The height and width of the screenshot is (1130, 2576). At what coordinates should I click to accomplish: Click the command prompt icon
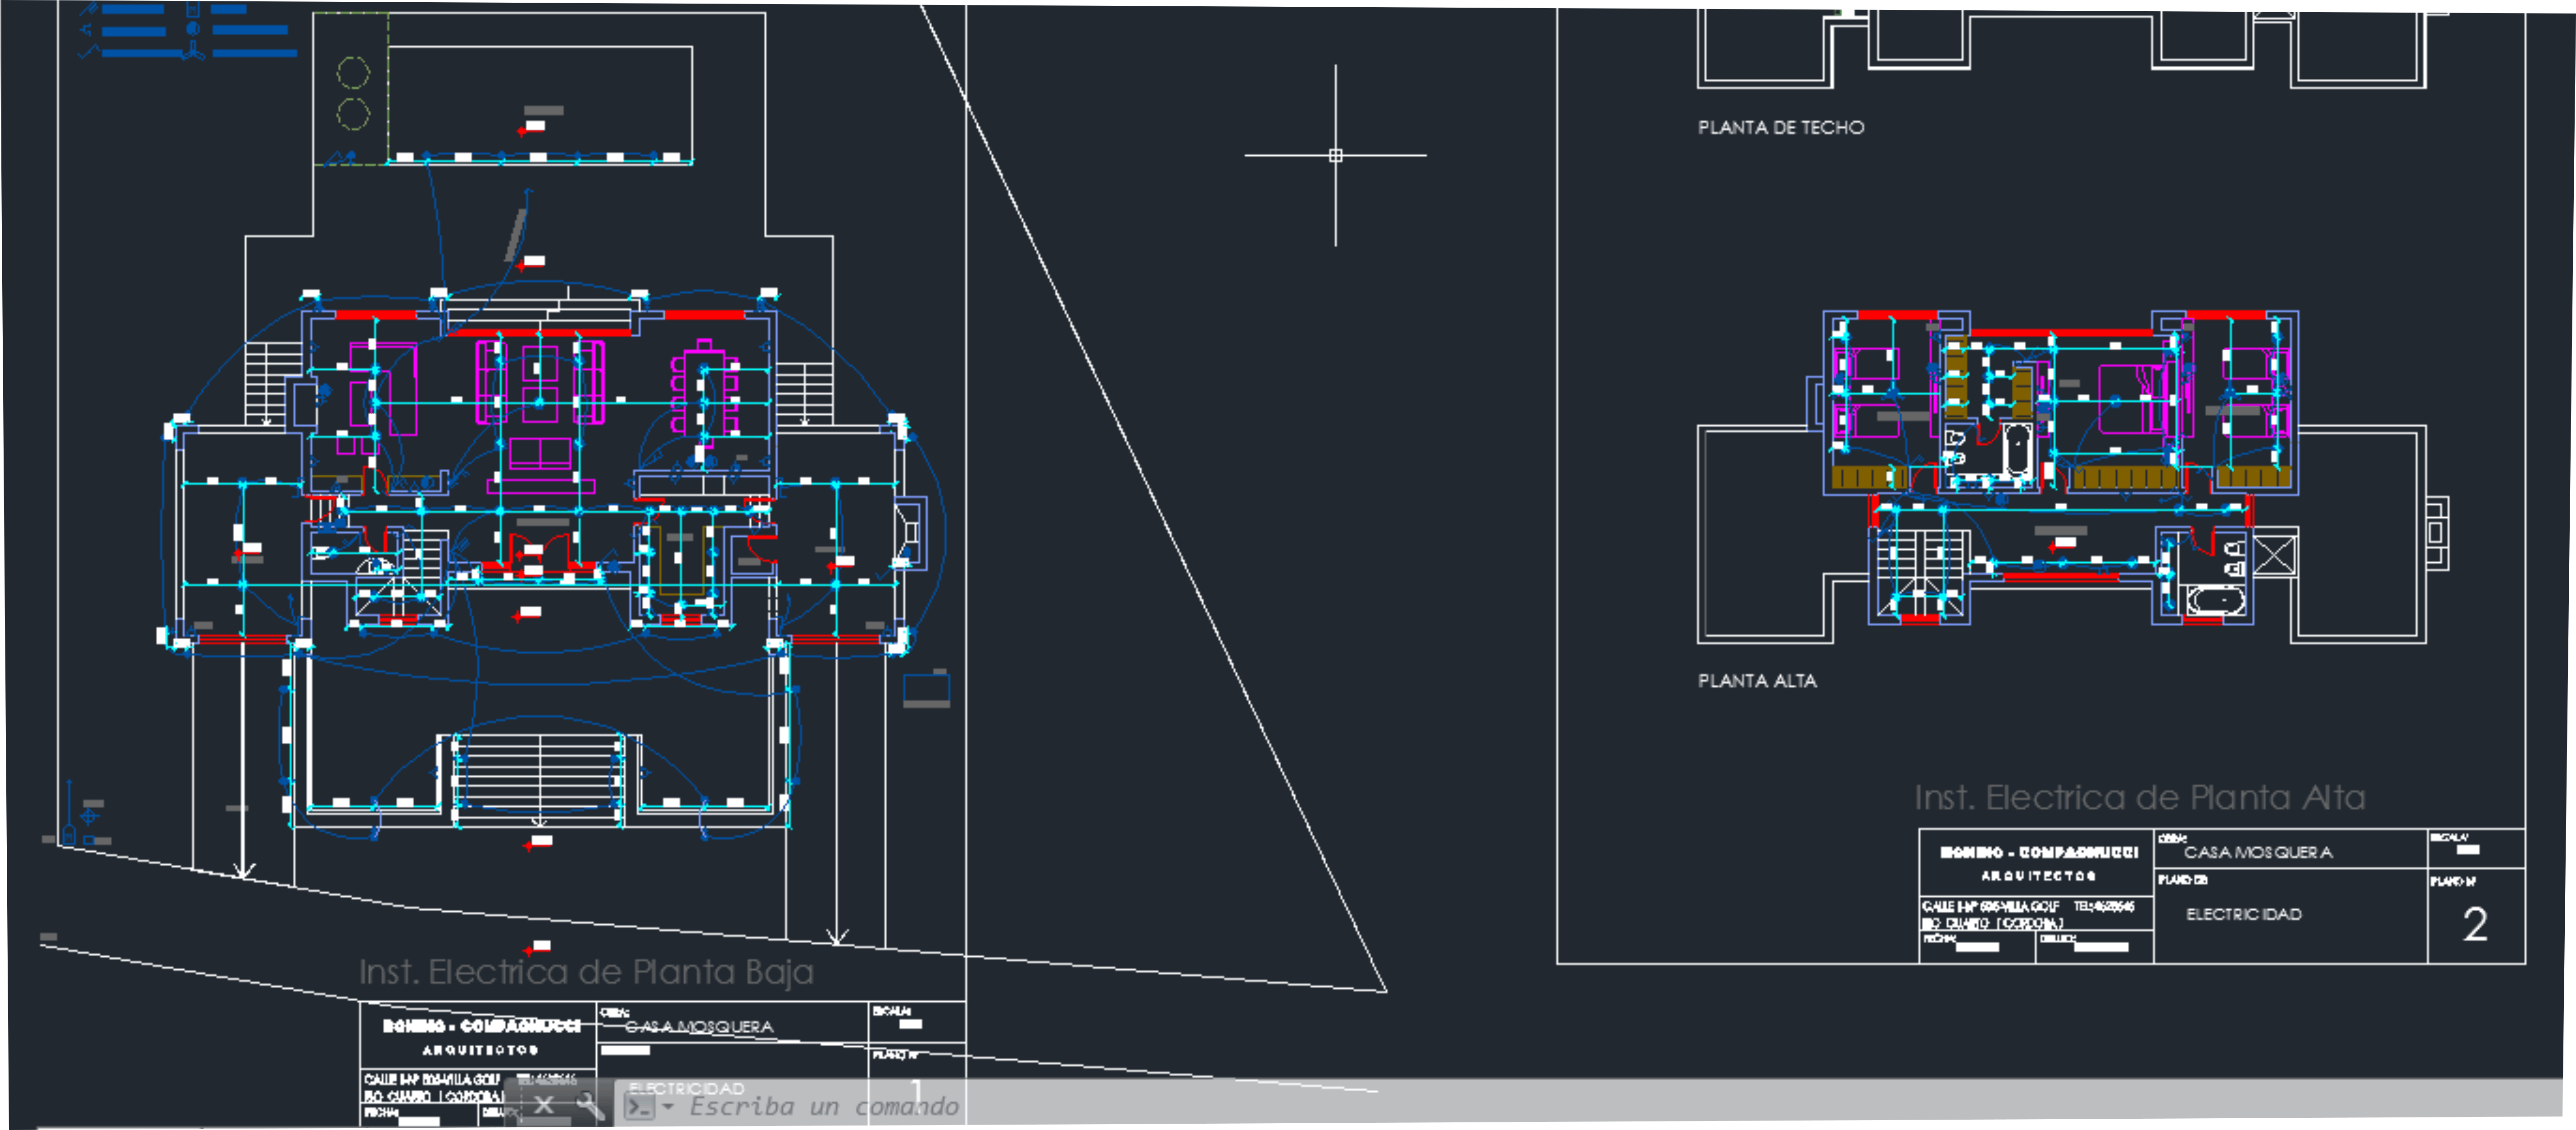639,1106
